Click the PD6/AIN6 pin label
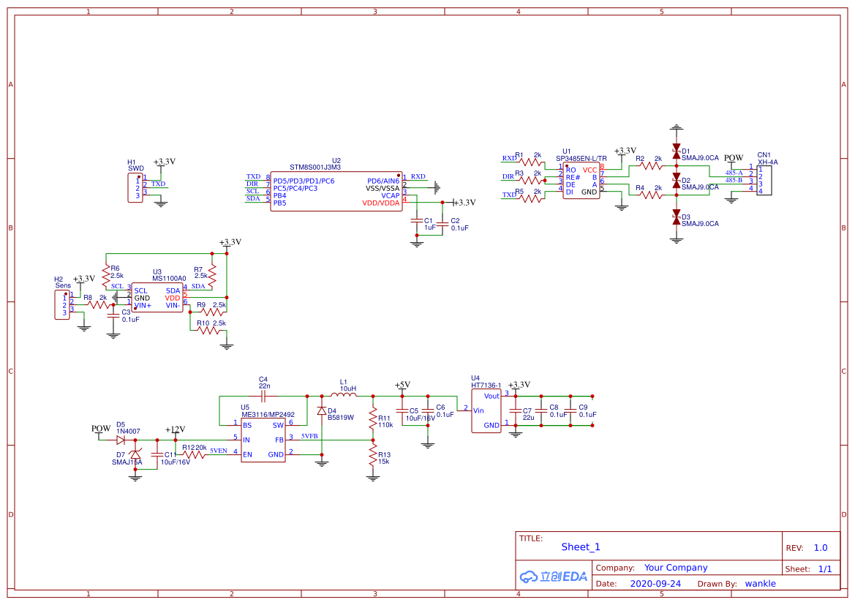Image resolution: width=855 pixels, height=605 pixels. (x=383, y=181)
